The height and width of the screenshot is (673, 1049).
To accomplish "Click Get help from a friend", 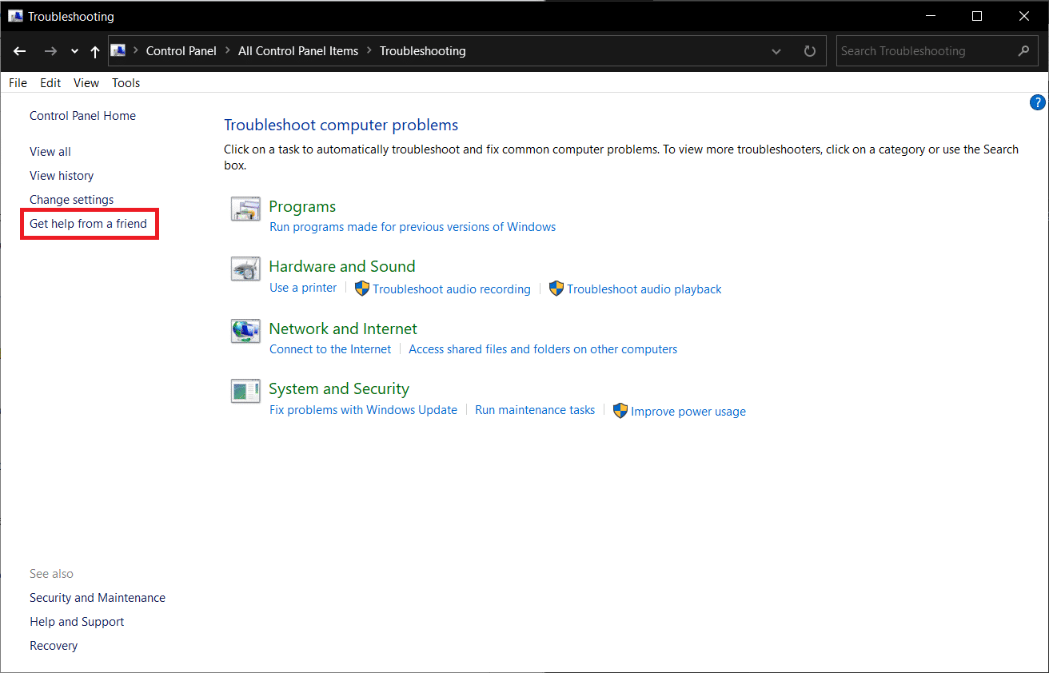I will (88, 224).
